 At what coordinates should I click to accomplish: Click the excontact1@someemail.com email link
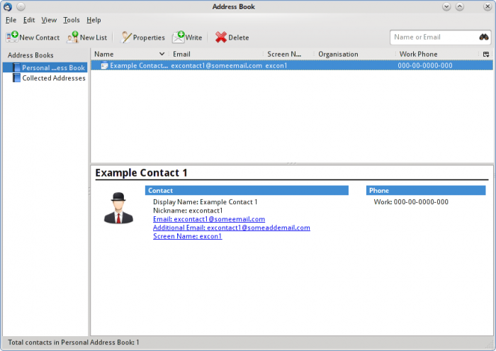[209, 219]
